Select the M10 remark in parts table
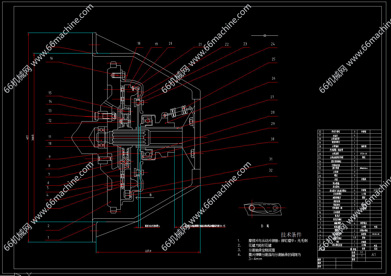 [376, 190]
